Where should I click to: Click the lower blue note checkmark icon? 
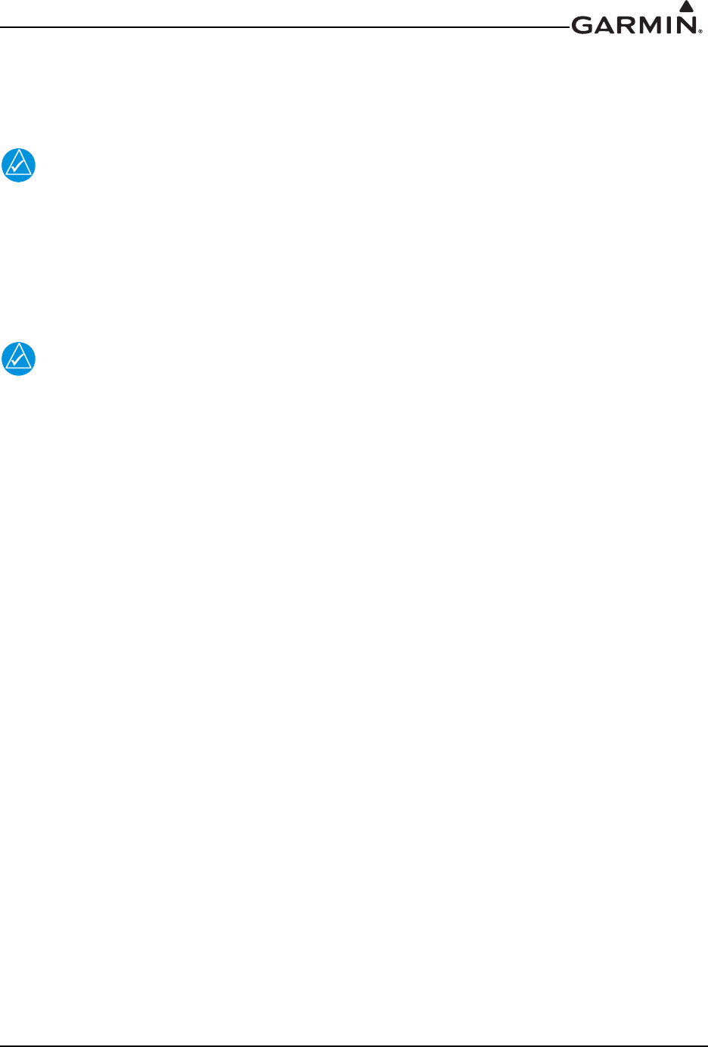tap(20, 359)
